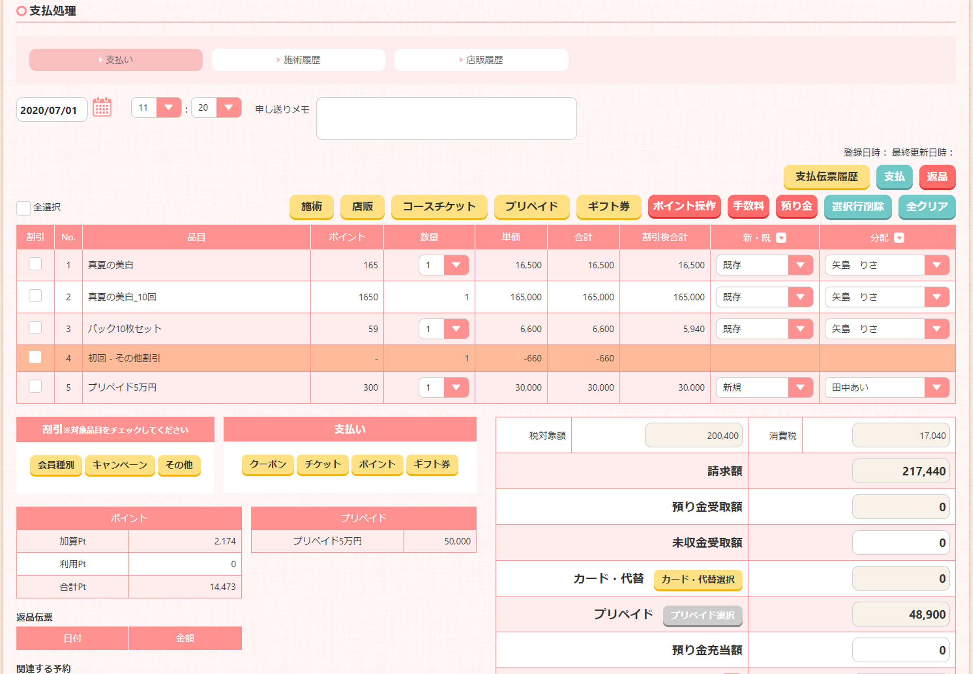Open 田中あい staff dropdown in row 5
The image size is (973, 674).
click(887, 387)
